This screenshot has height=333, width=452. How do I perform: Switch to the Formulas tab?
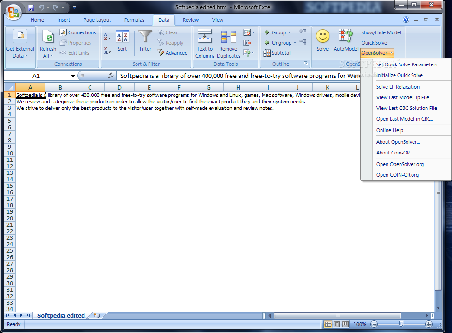pyautogui.click(x=134, y=20)
